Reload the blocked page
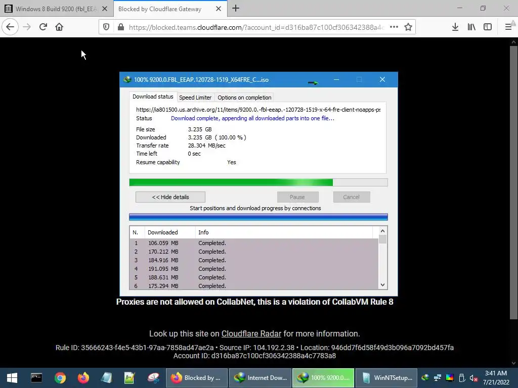The image size is (518, 388). tap(43, 27)
